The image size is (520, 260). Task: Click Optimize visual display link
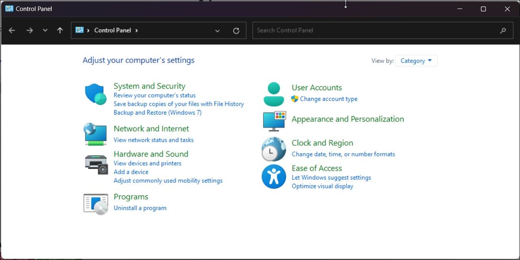coord(322,186)
